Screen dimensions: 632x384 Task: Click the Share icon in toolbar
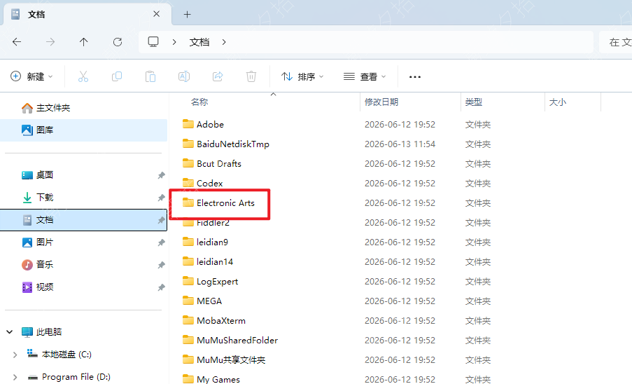(218, 76)
